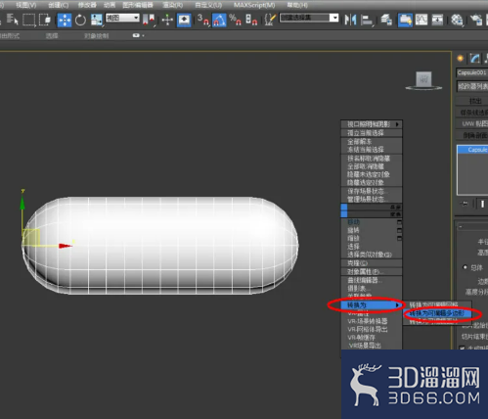This screenshot has width=488, height=419.
Task: Choose 隐藏选定对象 in context menu
Action: [372, 183]
